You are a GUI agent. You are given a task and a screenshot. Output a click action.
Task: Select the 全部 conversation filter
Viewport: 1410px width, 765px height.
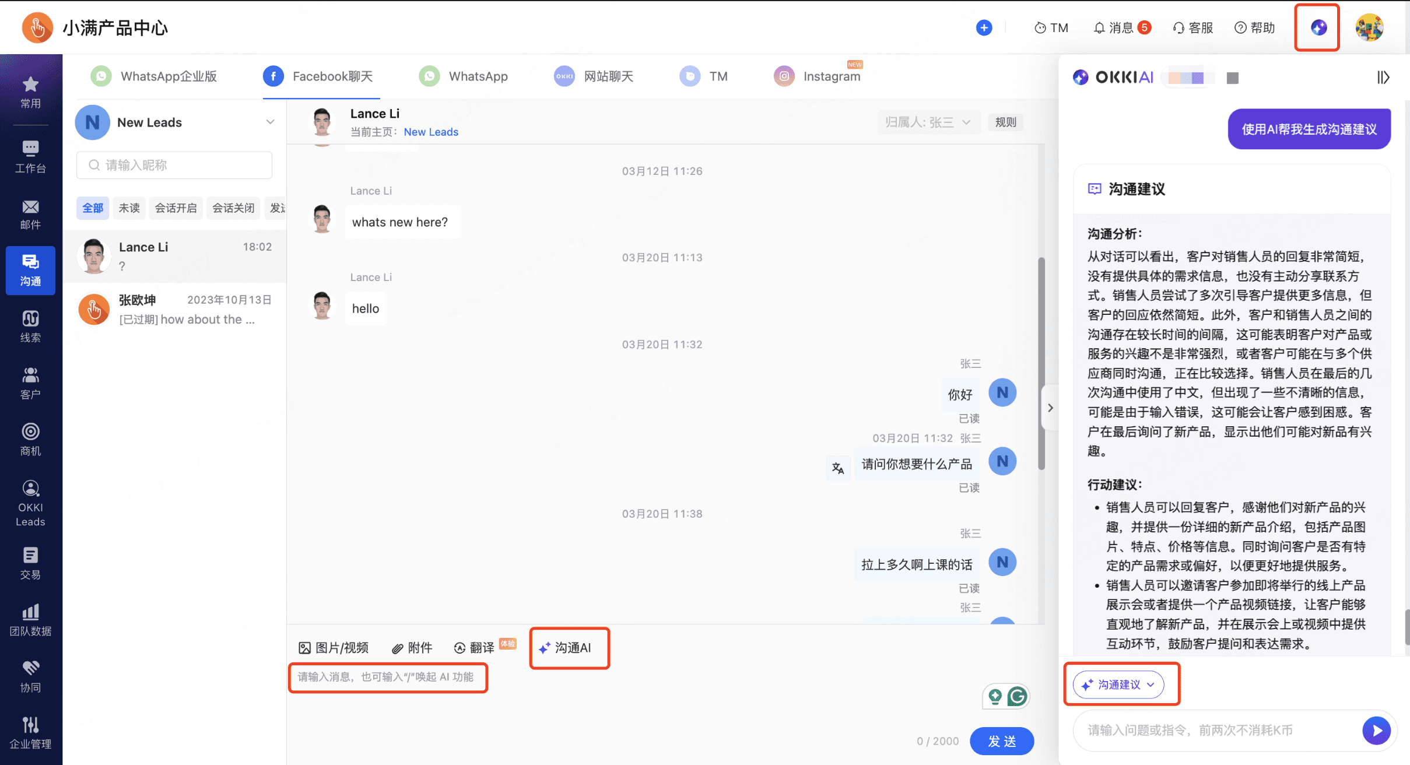pyautogui.click(x=93, y=208)
